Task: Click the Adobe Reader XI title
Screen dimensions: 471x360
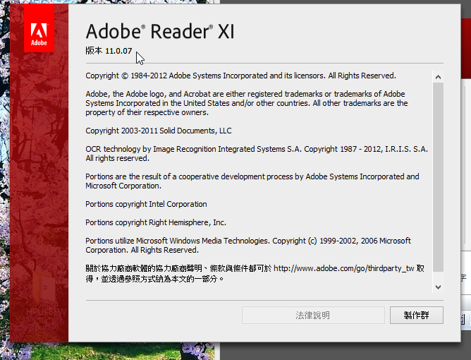Action: pos(160,31)
